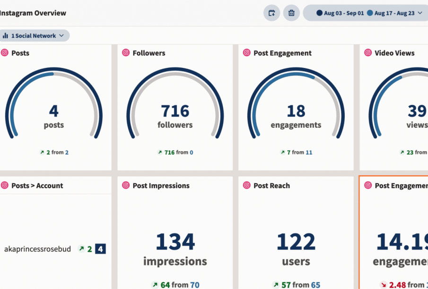428x289 pixels.
Task: Click the '64 from 70' comparison text
Action: tap(180, 285)
